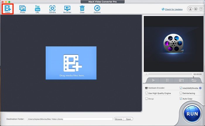The width and height of the screenshot is (205, 126).
Task: Open the Options settings icon
Action: (97, 9)
